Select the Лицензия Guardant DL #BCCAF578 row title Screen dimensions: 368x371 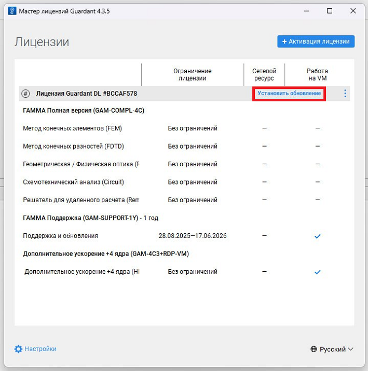tap(86, 94)
